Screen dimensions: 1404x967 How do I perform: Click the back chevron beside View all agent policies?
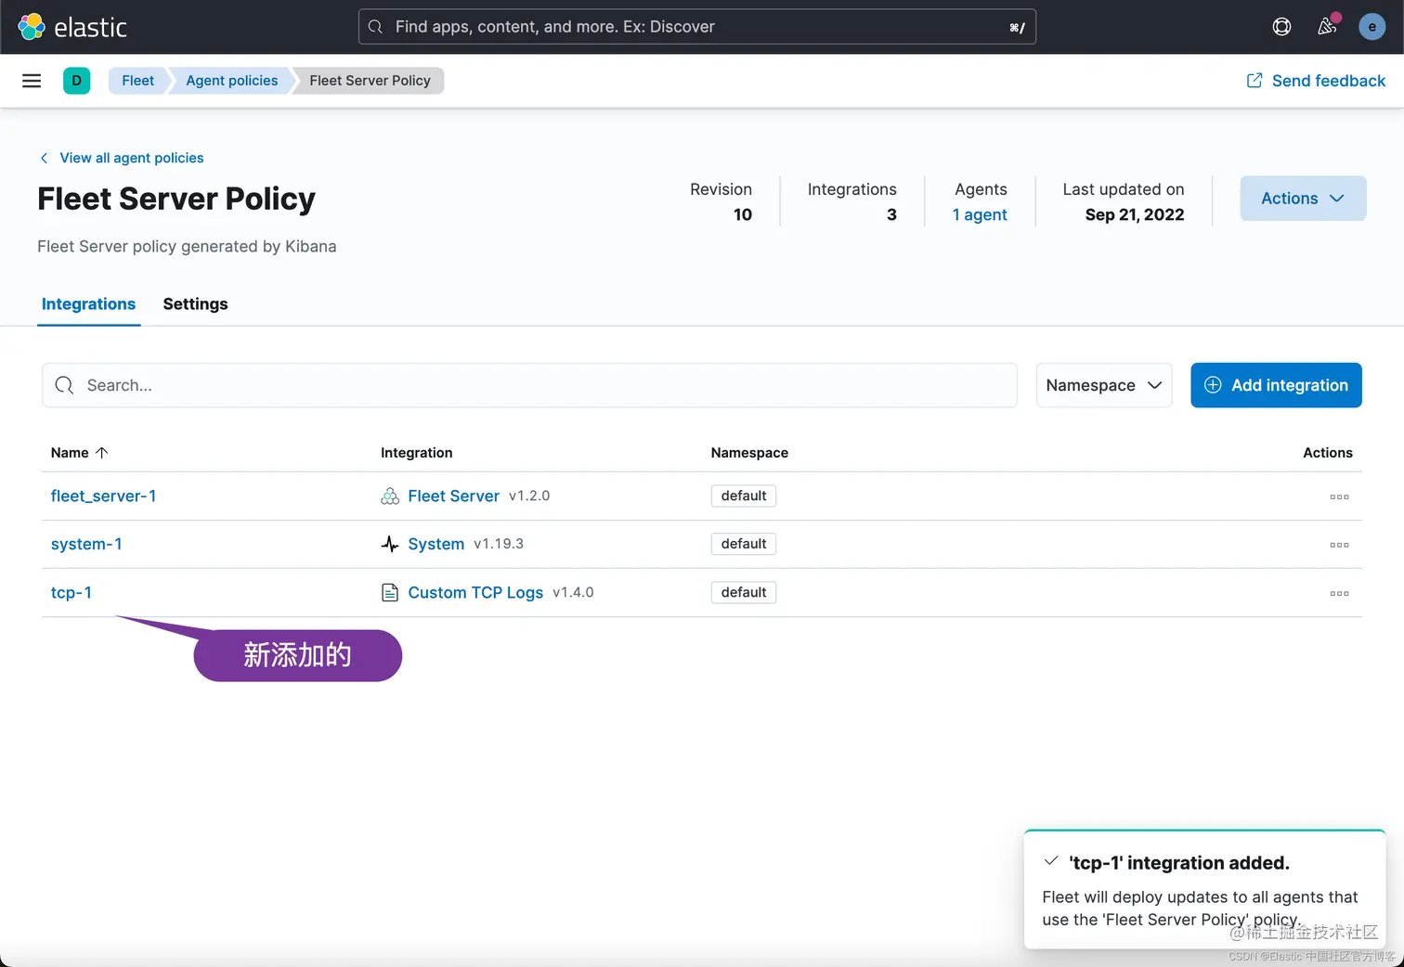tap(44, 158)
